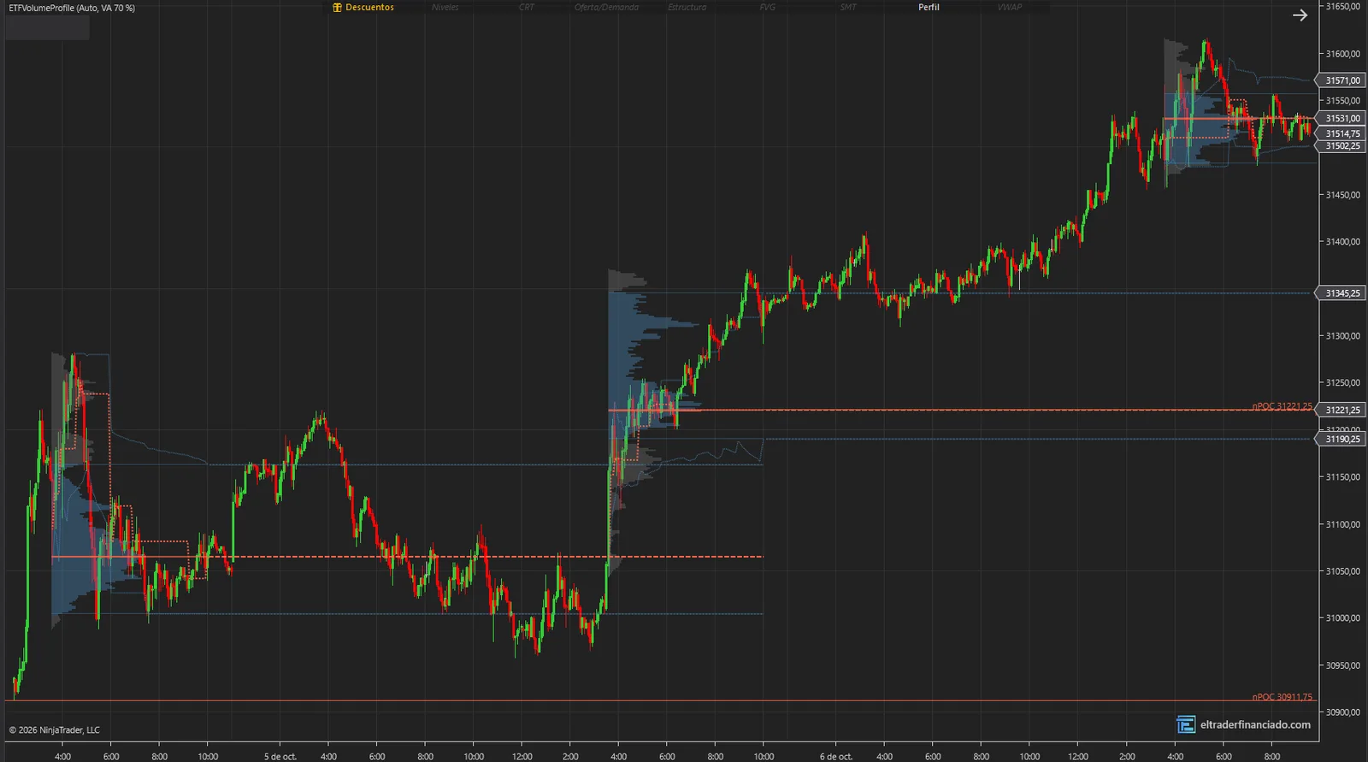Click the '6 de oct.' date label
This screenshot has height=762, width=1368.
coord(836,757)
